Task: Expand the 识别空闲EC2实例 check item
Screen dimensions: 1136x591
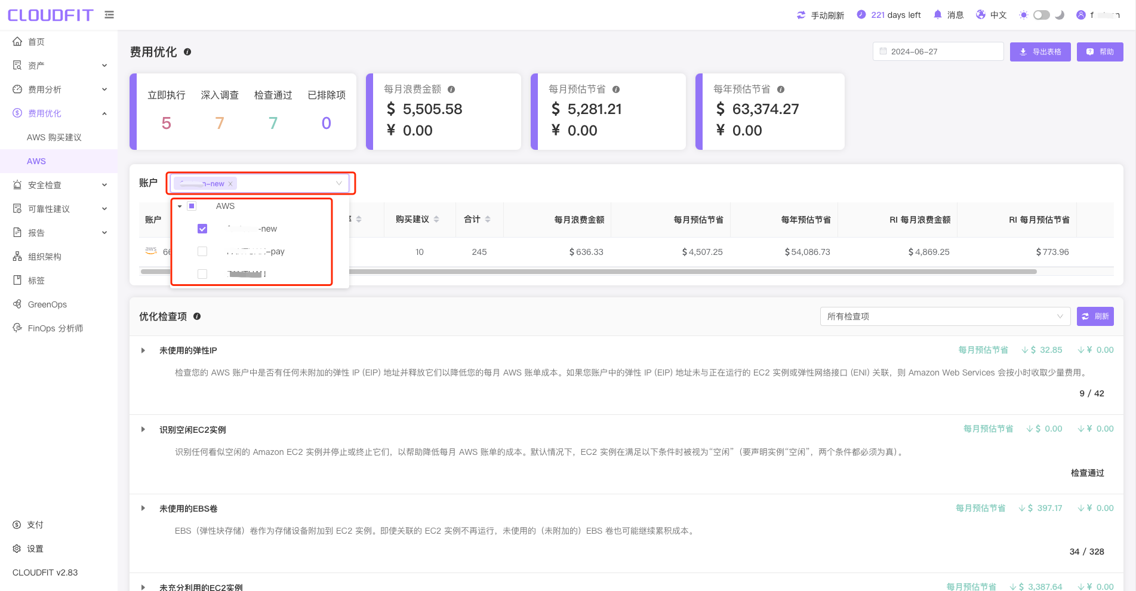Action: (x=143, y=429)
